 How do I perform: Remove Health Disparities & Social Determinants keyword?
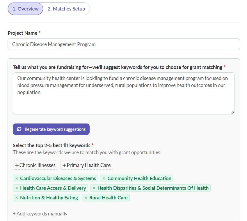point(94,188)
